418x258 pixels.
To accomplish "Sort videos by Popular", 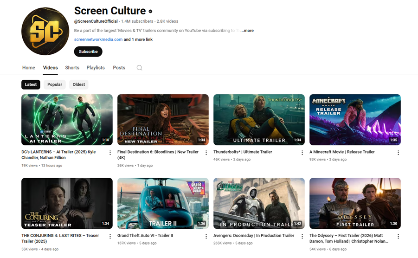I will [x=55, y=84].
